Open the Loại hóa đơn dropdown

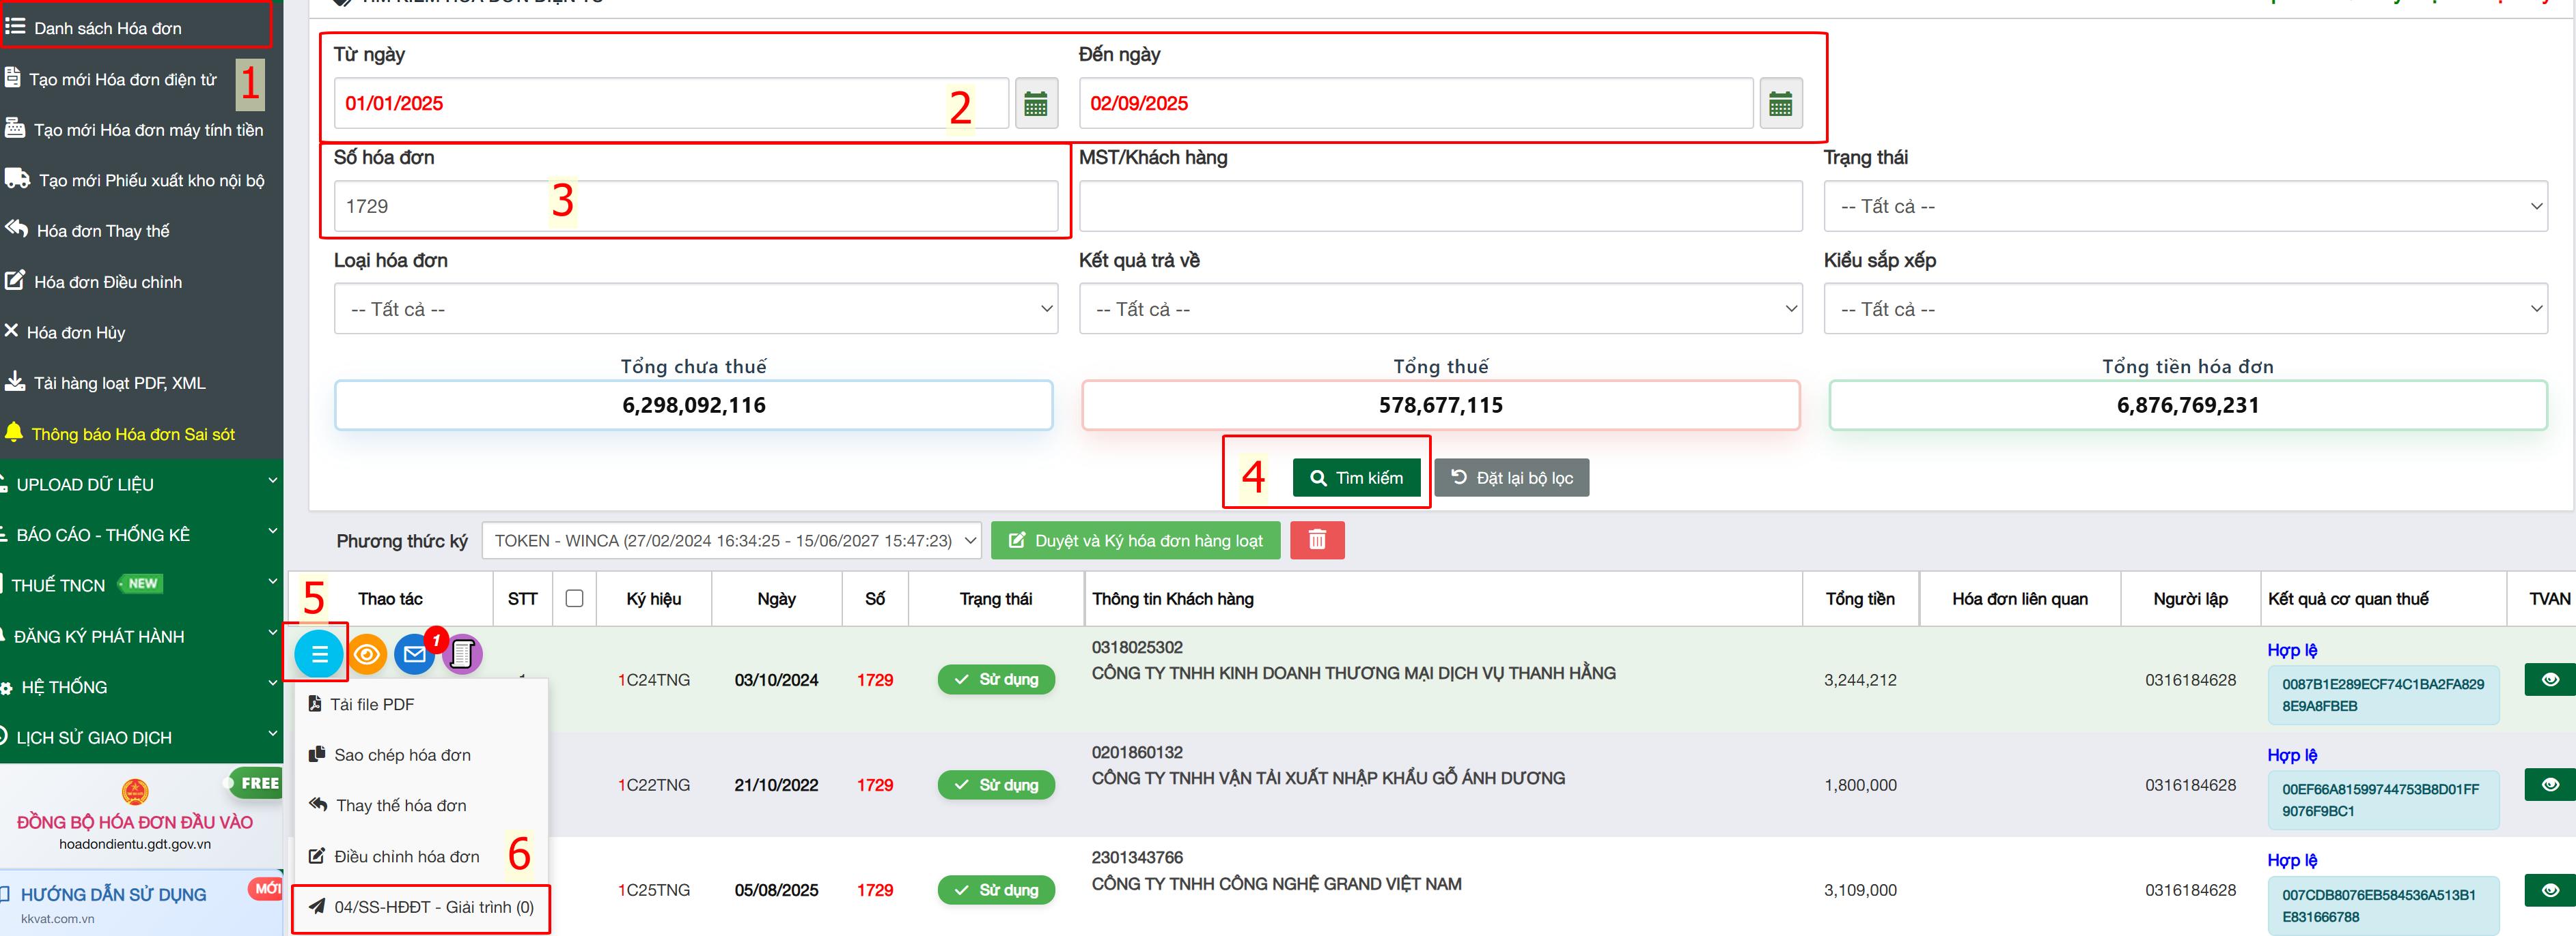tap(695, 310)
